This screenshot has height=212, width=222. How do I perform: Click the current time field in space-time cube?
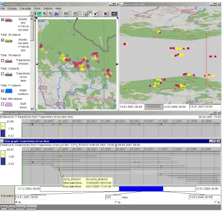pos(205,107)
